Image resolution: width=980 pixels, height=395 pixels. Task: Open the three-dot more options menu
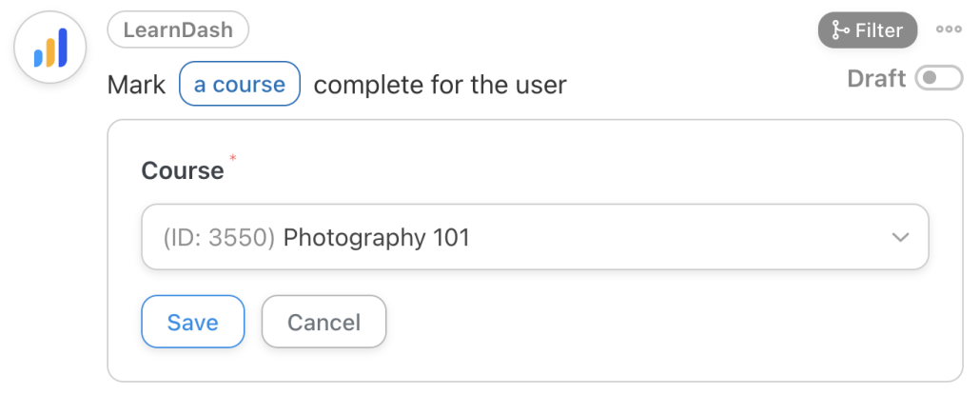pyautogui.click(x=949, y=30)
